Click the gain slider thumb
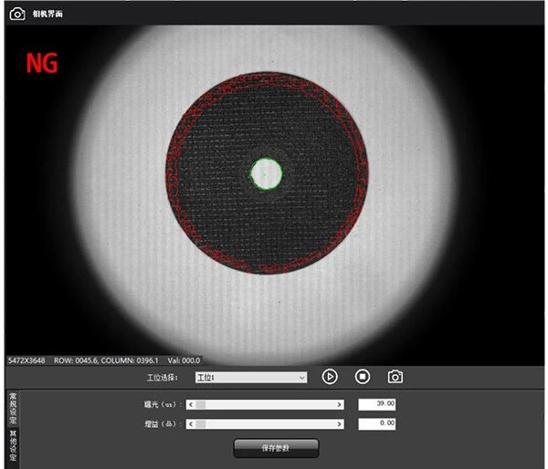Image resolution: width=548 pixels, height=469 pixels. [201, 424]
